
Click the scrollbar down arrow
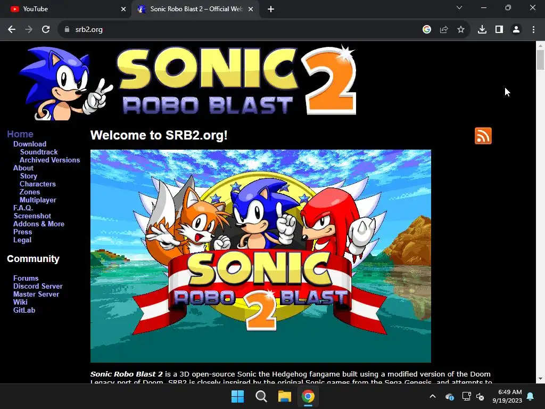[x=540, y=379]
